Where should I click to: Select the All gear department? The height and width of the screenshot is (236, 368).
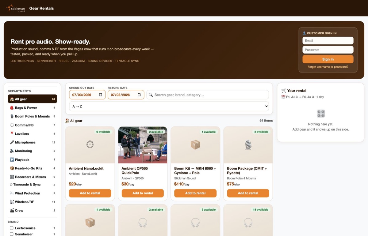pos(33,99)
